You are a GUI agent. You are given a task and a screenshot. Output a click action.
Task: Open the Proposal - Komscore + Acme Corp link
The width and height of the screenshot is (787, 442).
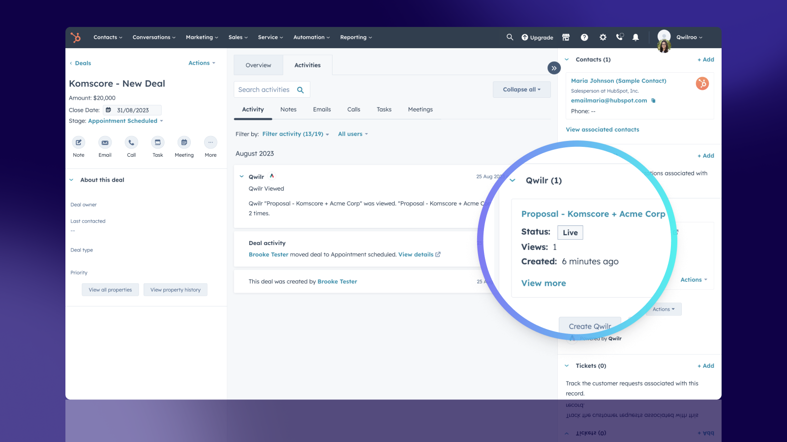tap(593, 214)
